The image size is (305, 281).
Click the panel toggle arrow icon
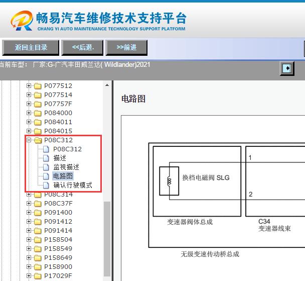pos(287,68)
